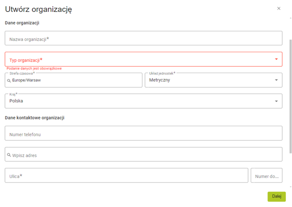Focus the Nazwa organizacji field
The height and width of the screenshot is (207, 292).
[143, 39]
